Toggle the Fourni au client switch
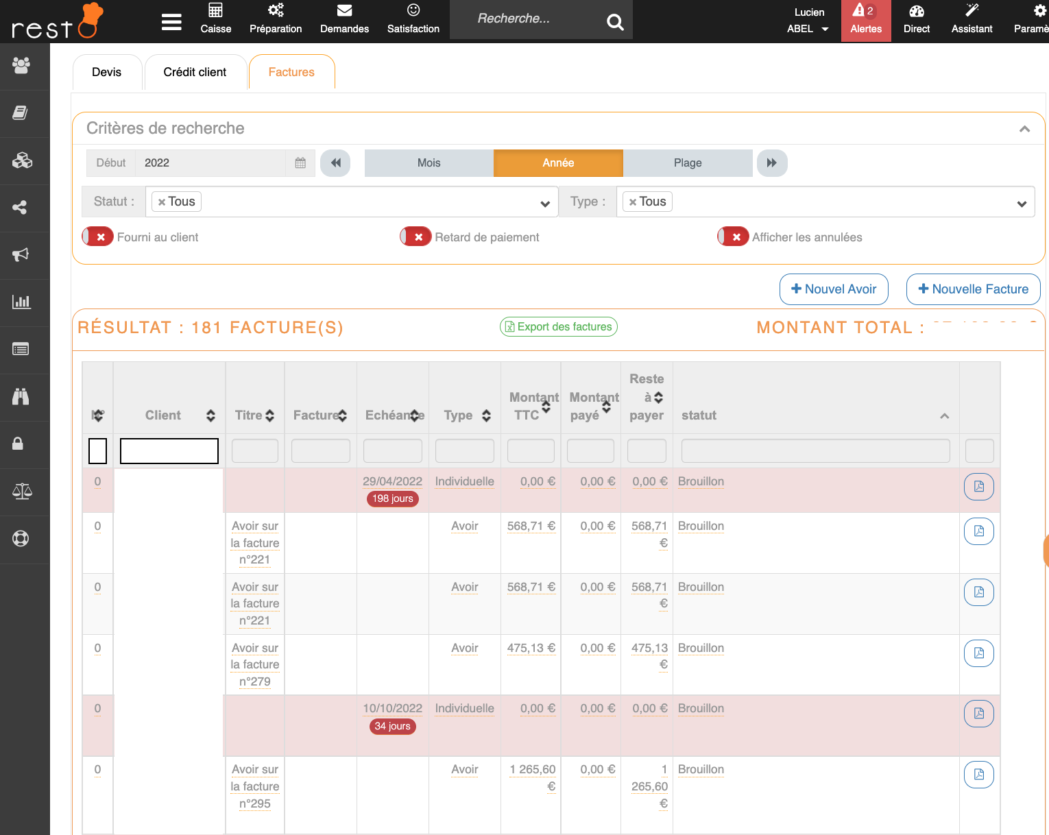The image size is (1049, 835). coord(98,237)
